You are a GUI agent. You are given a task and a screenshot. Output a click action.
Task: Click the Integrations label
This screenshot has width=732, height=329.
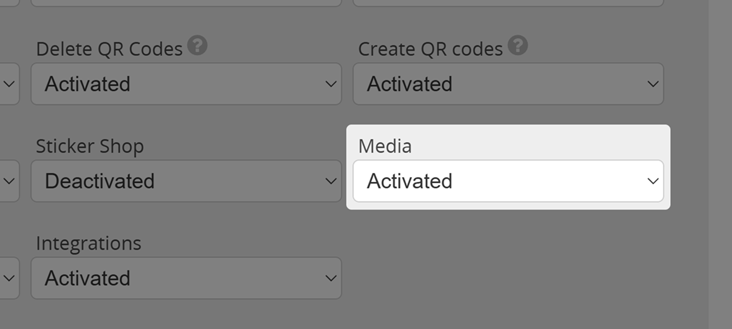click(x=89, y=243)
